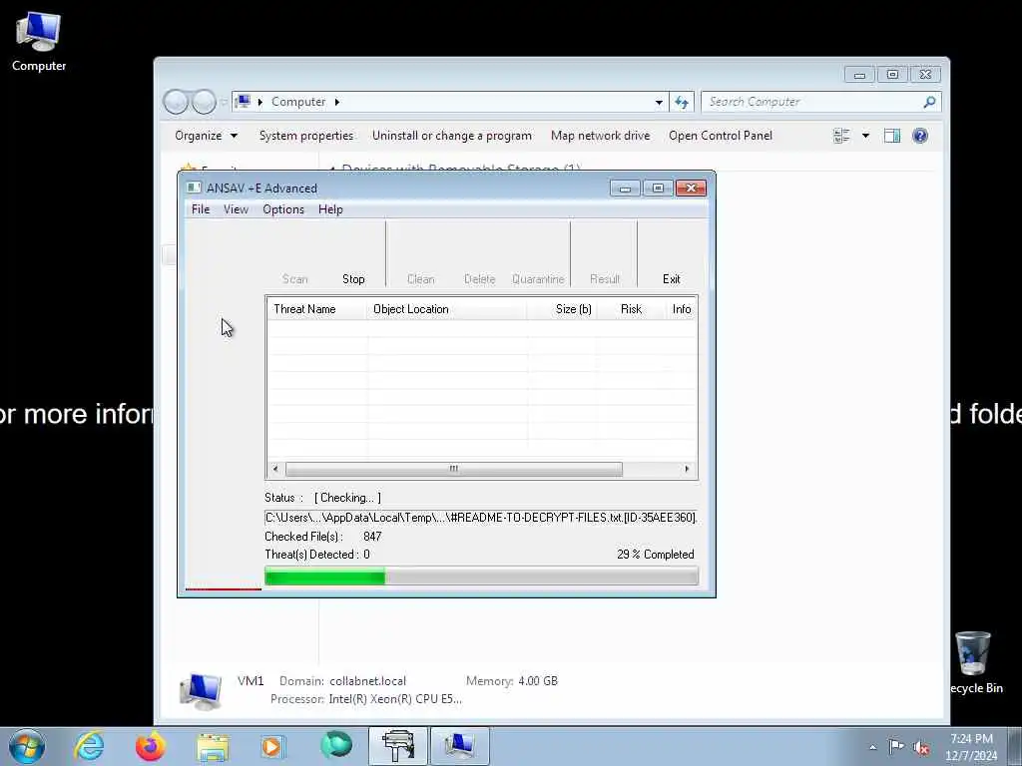Click the Action Center flag icon
Viewport: 1022px width, 766px height.
coord(896,746)
